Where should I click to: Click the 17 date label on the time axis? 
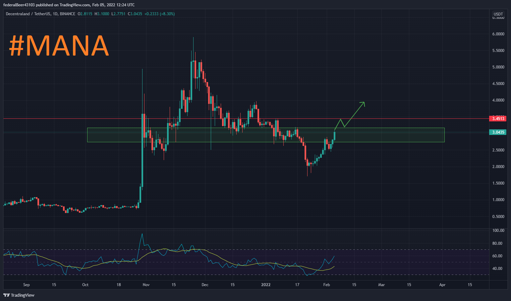[x=297, y=285]
